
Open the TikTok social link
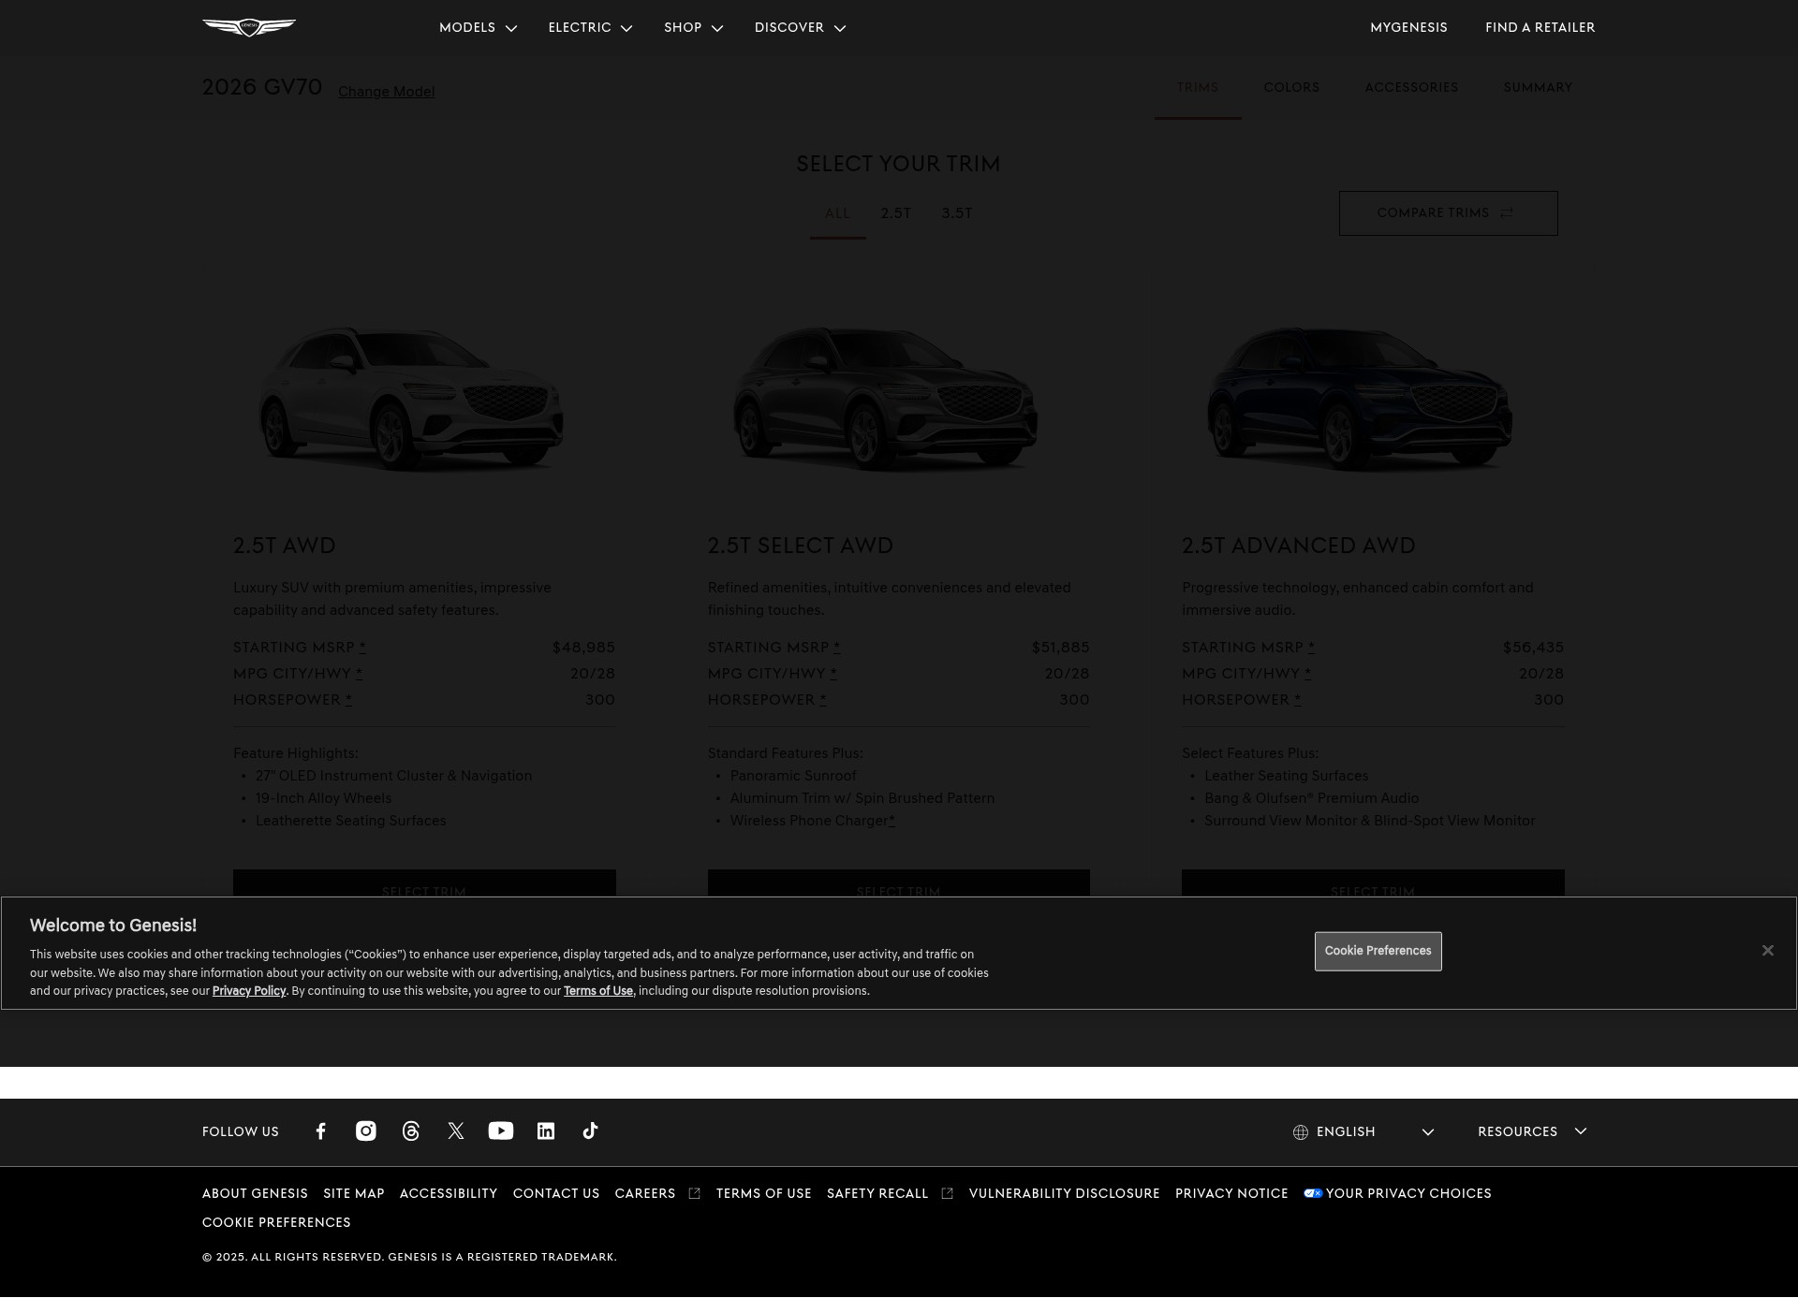click(591, 1131)
